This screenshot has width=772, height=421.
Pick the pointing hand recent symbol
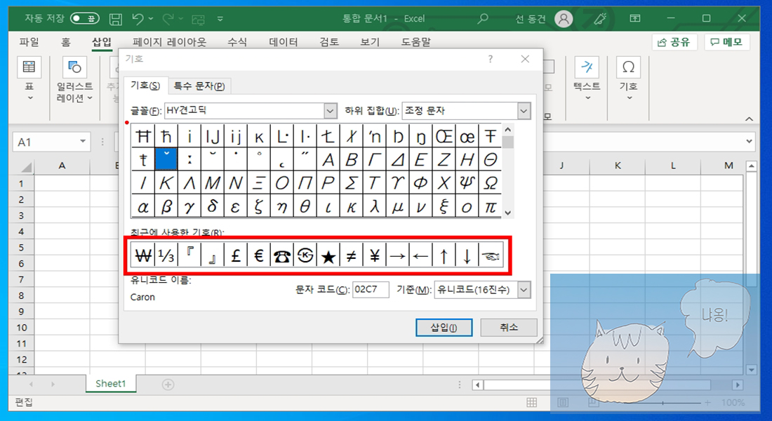point(491,255)
